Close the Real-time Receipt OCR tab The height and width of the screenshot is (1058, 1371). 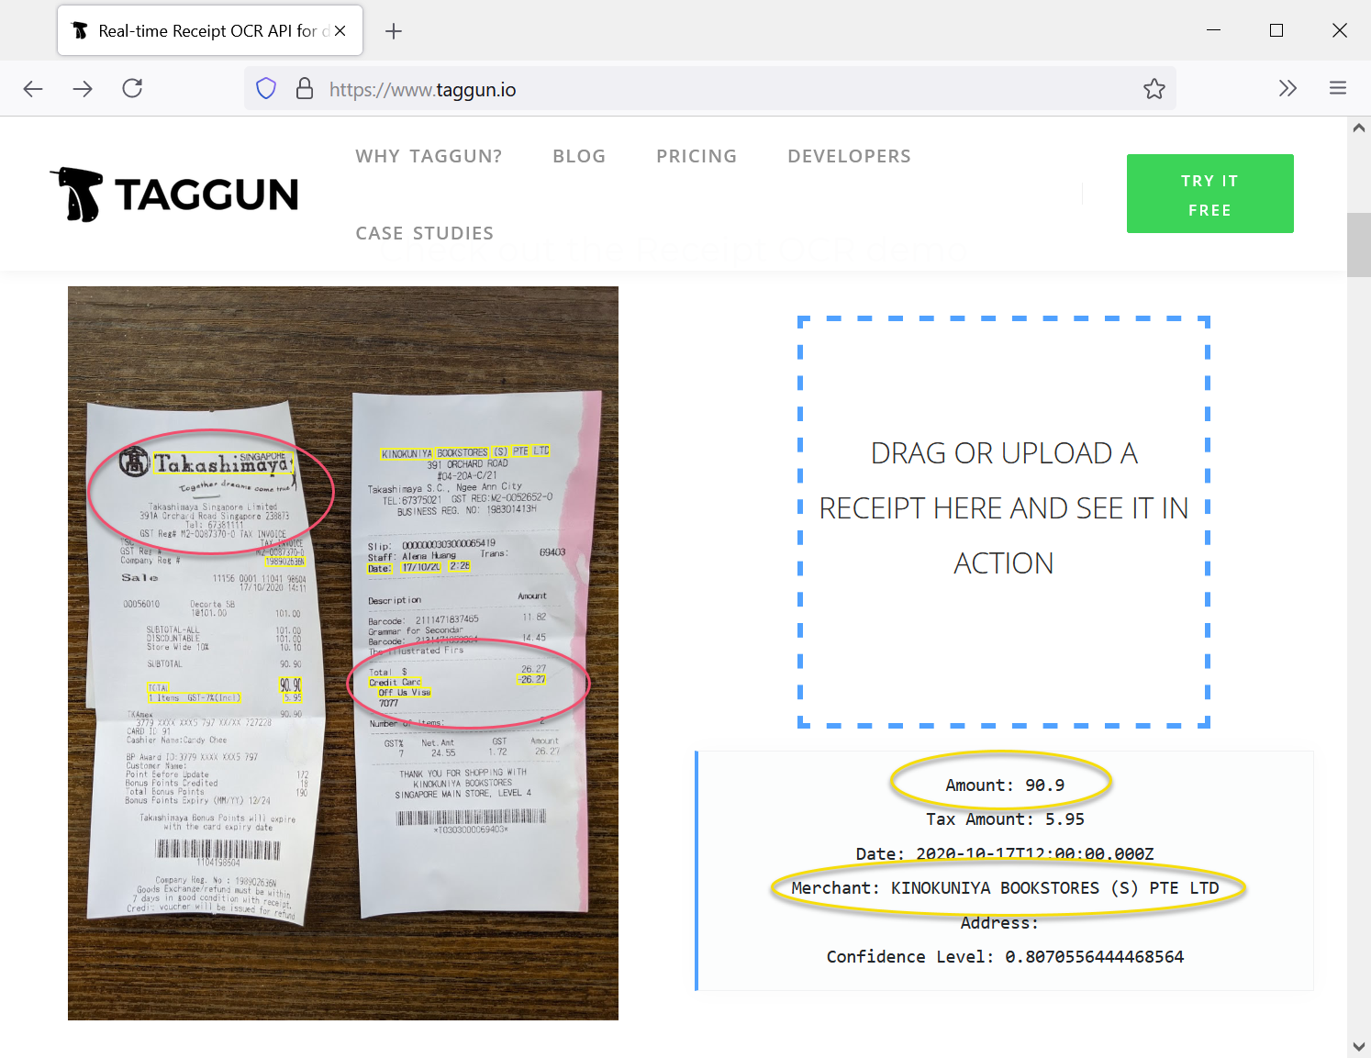pyautogui.click(x=340, y=30)
